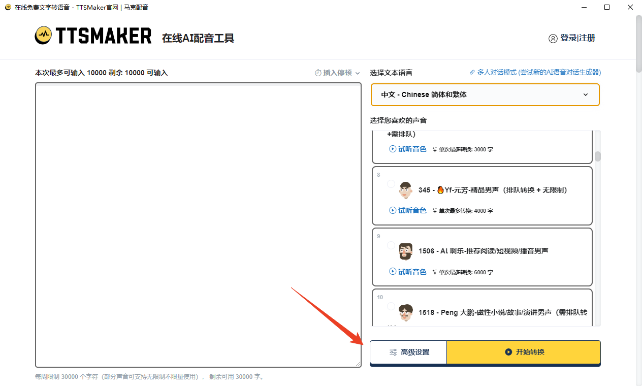Open the 插入停顿 dropdown

(x=337, y=73)
